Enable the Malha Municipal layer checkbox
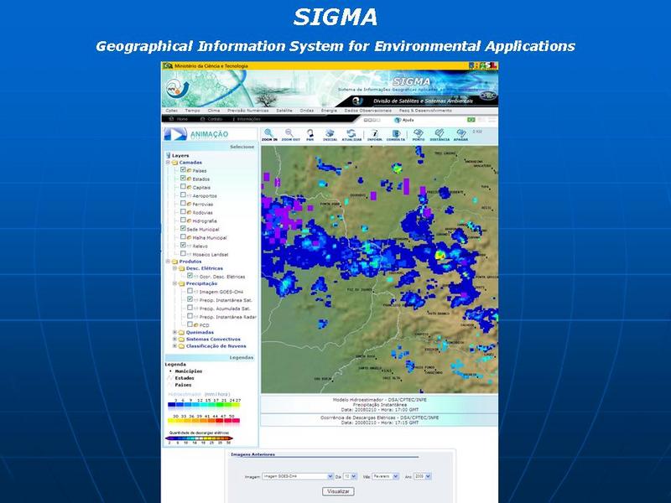Viewport: 671px width, 503px height. point(183,236)
